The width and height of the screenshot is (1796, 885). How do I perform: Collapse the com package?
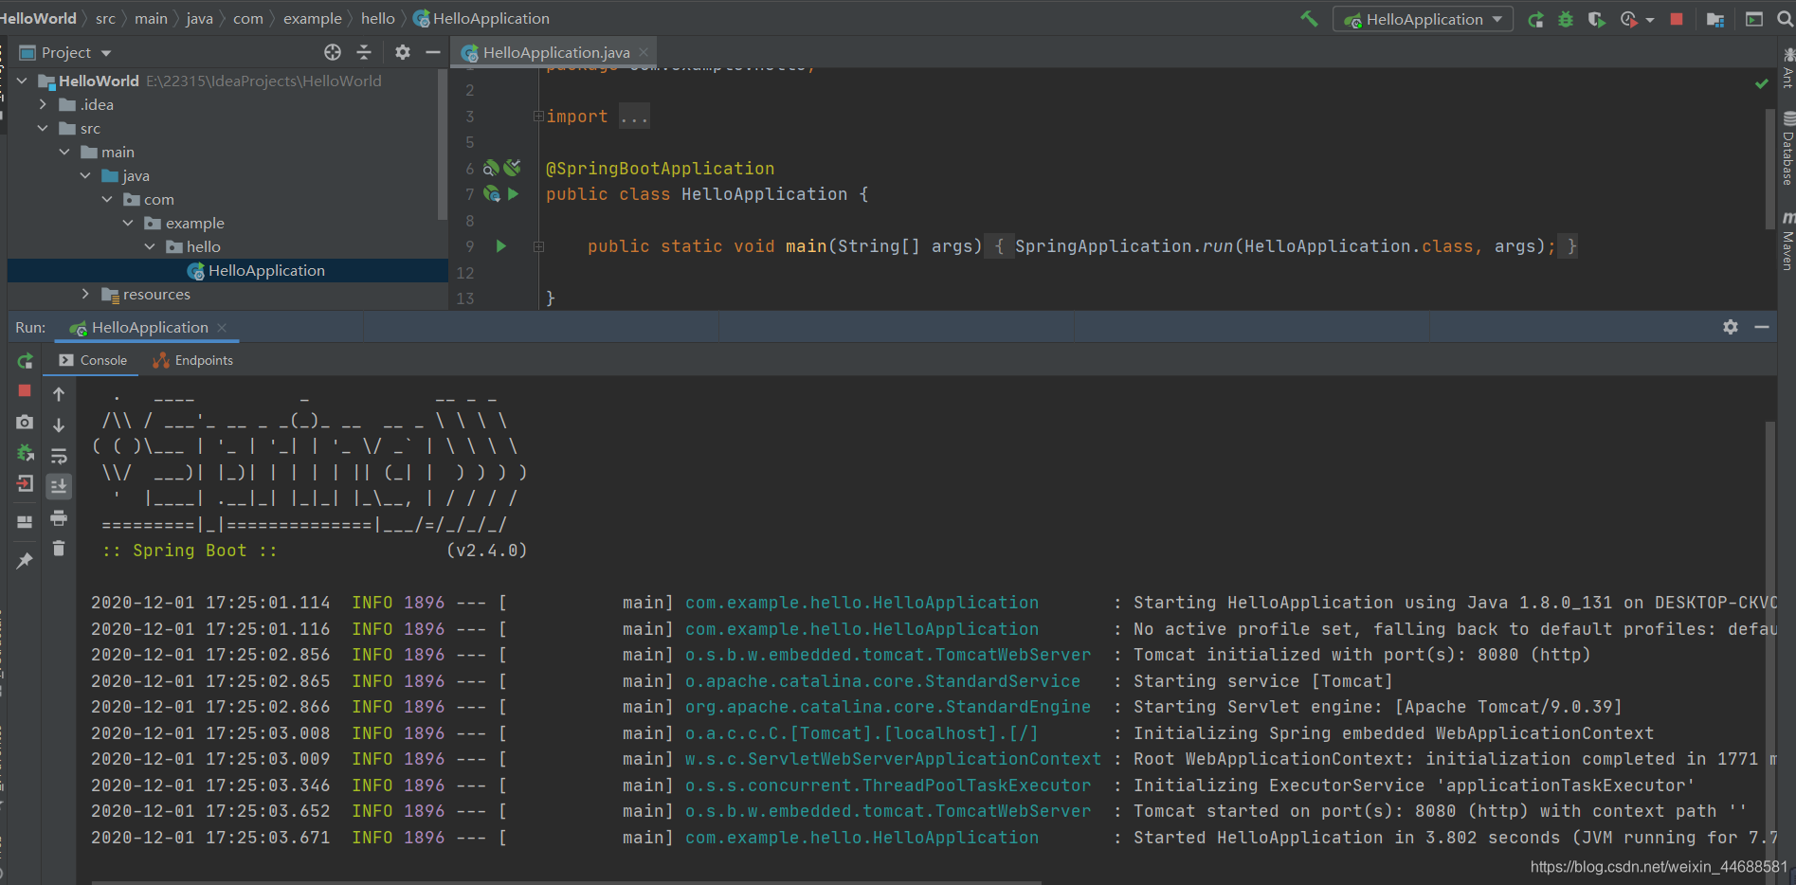(107, 199)
